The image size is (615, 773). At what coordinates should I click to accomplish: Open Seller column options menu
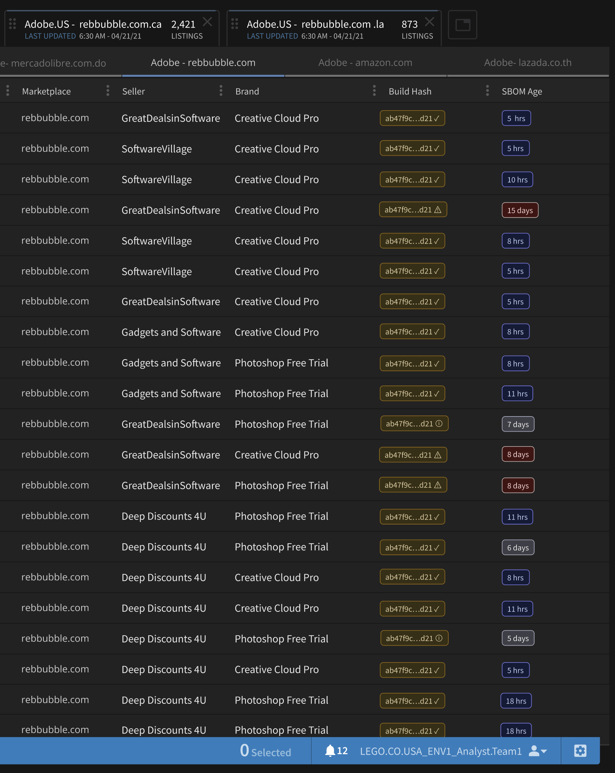tap(108, 91)
